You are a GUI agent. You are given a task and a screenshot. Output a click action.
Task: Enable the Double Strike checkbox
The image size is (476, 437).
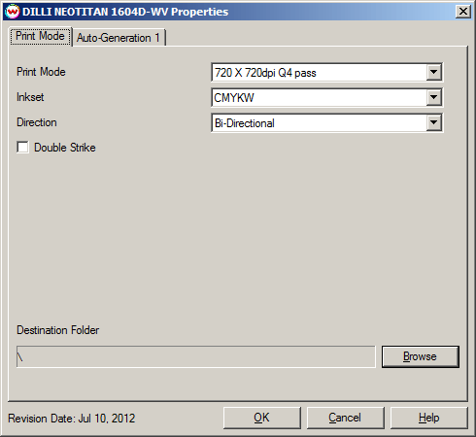[22, 148]
